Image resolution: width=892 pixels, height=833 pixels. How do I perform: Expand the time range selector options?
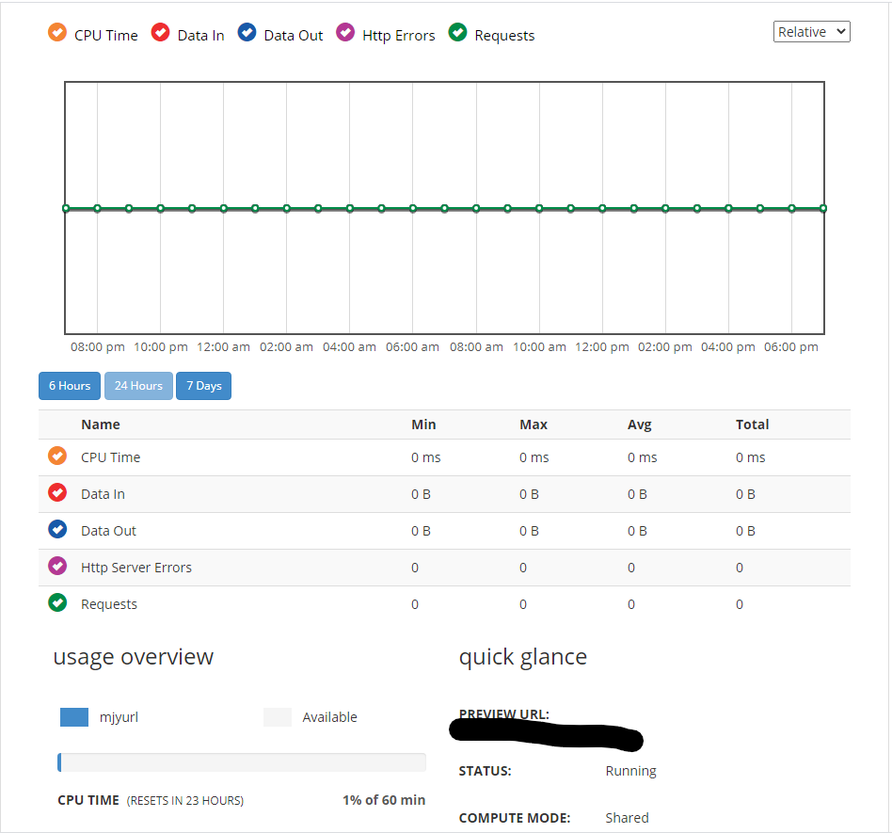pos(811,31)
